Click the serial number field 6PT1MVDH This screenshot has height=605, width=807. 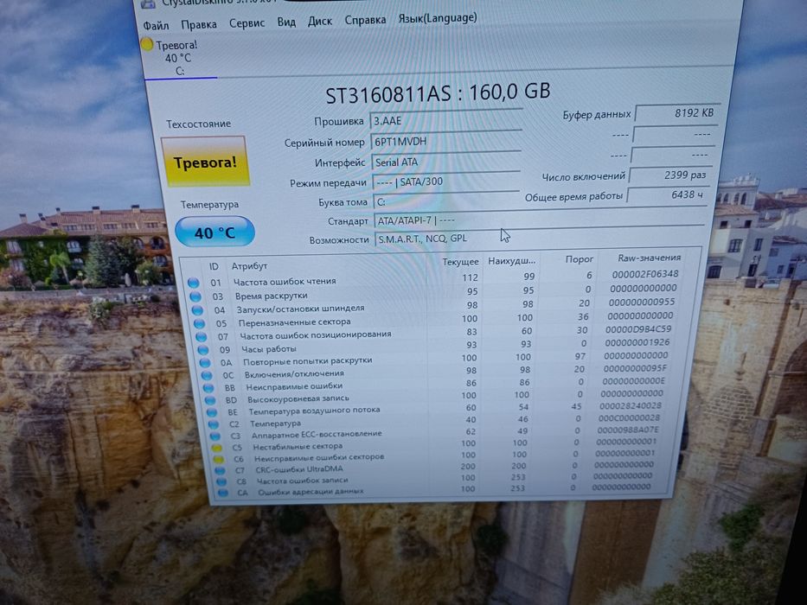click(x=445, y=140)
